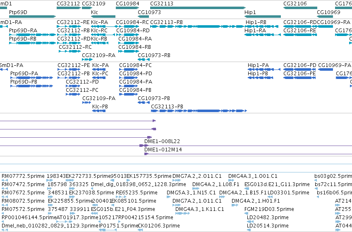Select the DME1-008L22 BAC clone label
Screen dimensions: 352x232
click(x=162, y=141)
